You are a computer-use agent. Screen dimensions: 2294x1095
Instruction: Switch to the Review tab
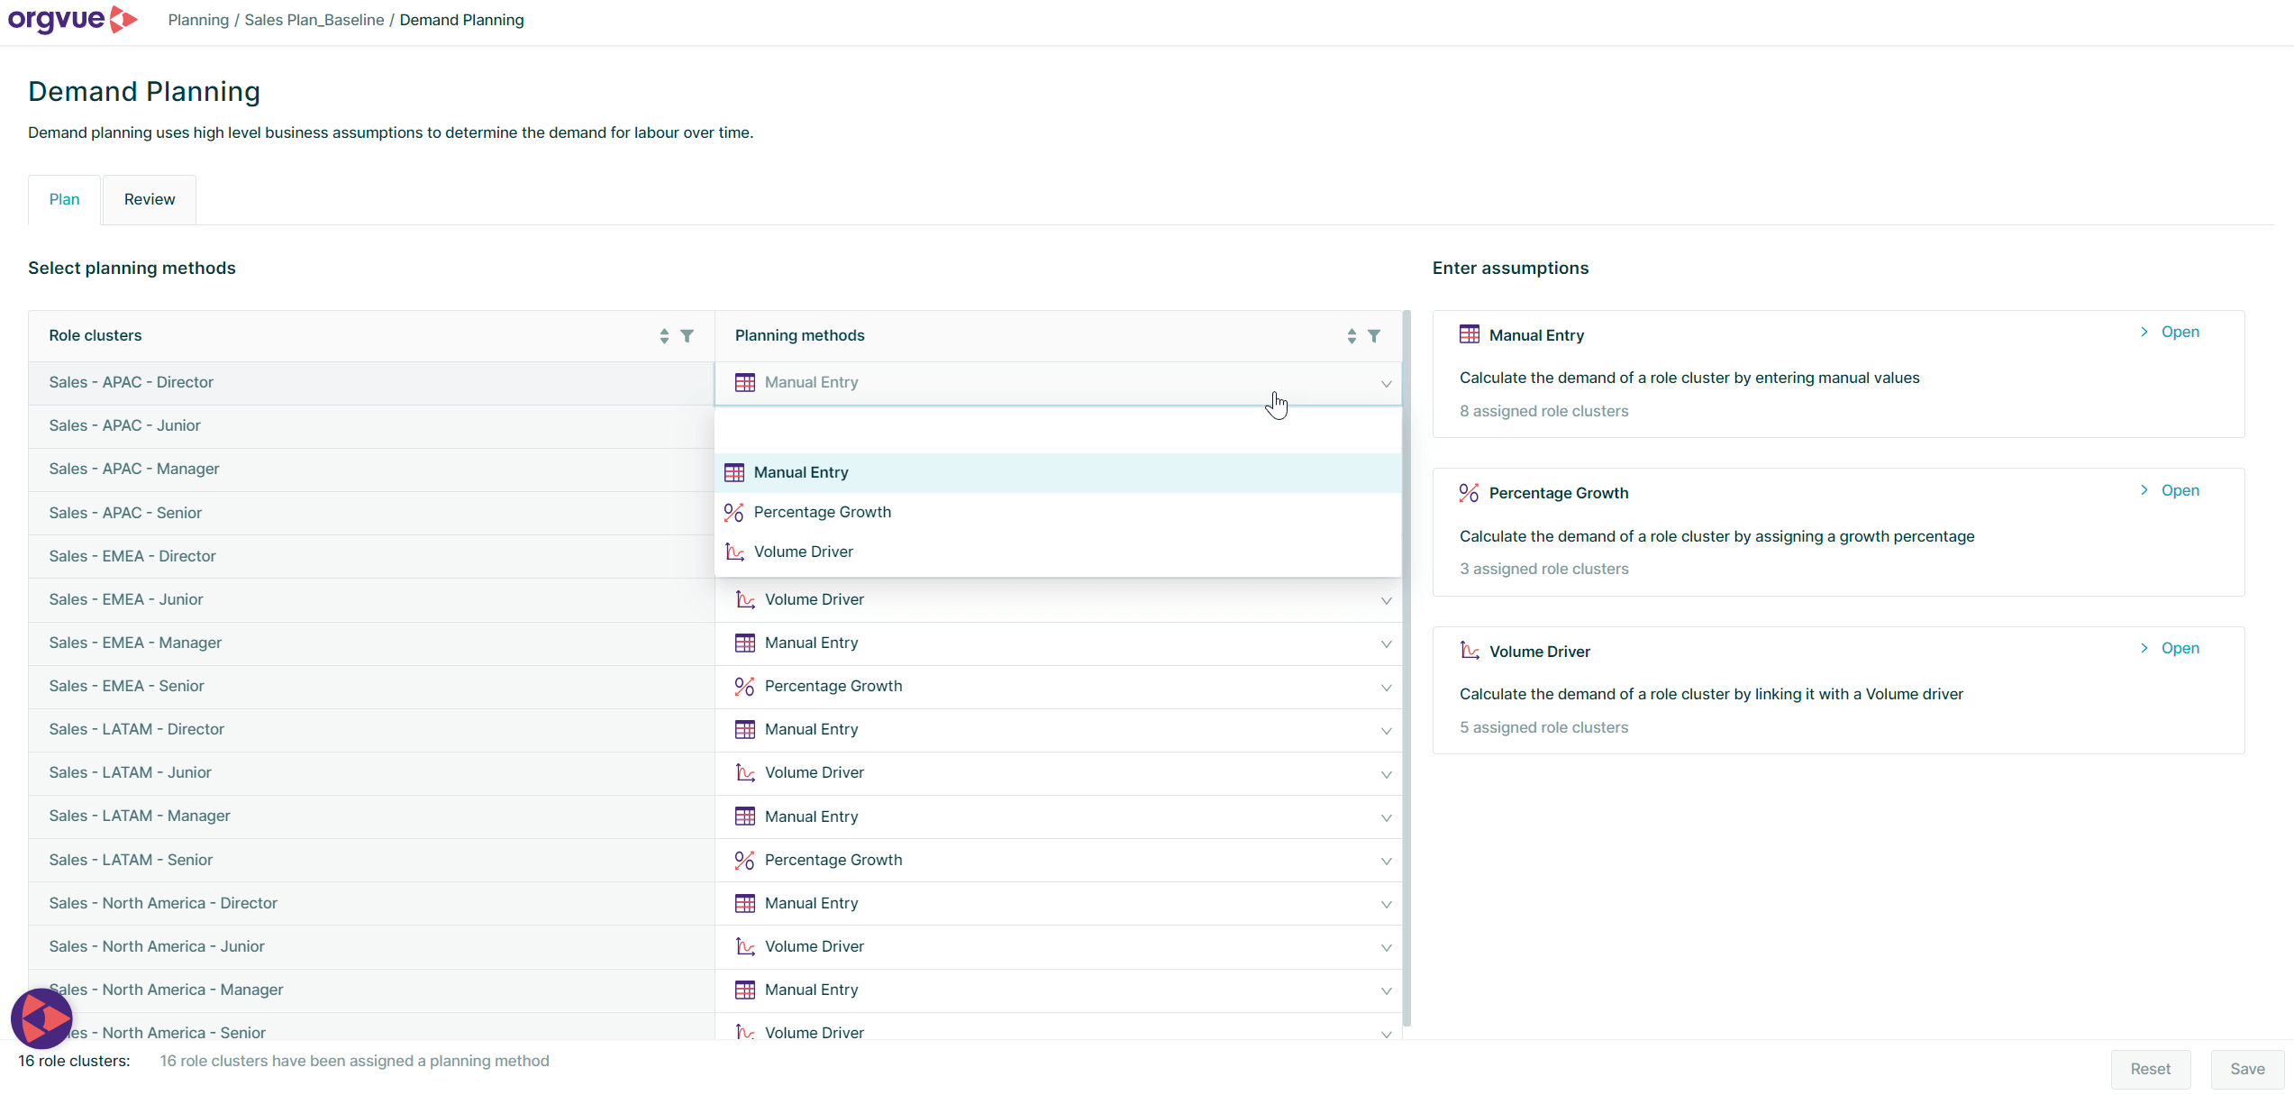[149, 199]
